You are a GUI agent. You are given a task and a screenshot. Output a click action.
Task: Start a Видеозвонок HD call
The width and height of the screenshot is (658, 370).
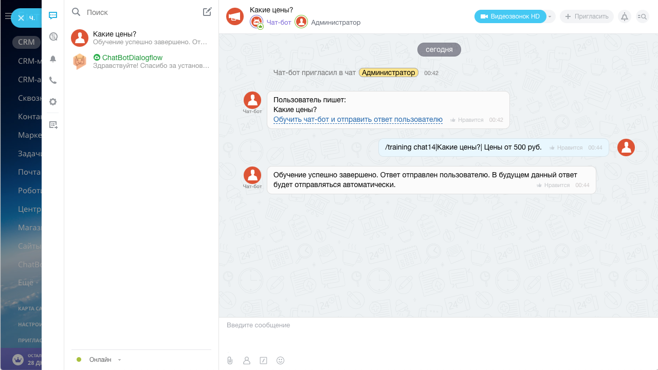510,16
